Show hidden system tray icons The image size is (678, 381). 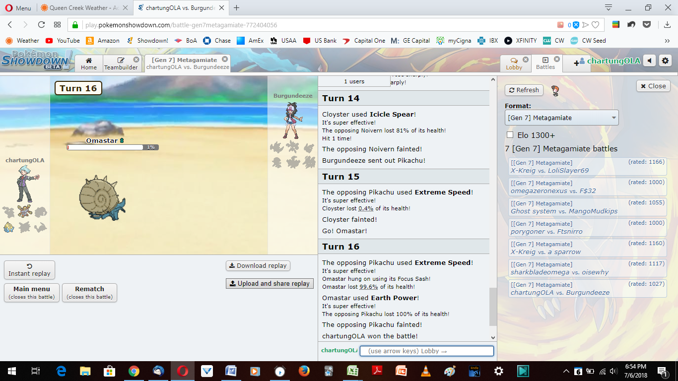(566, 371)
